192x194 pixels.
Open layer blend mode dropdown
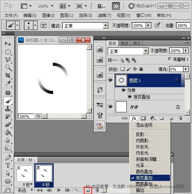146,51
